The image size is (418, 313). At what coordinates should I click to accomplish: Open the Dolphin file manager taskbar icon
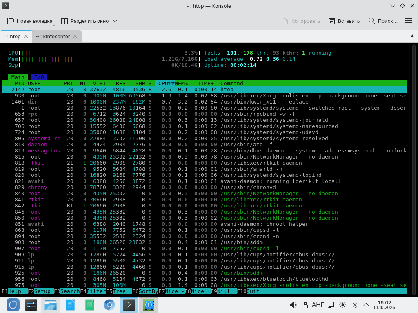tap(51, 304)
